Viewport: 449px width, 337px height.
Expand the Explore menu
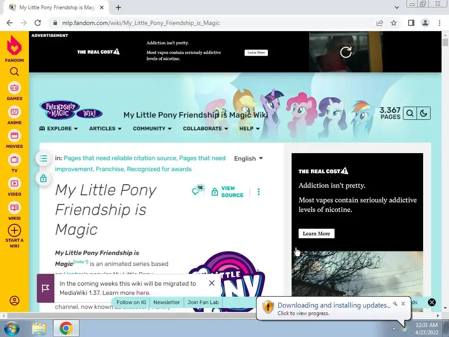[x=58, y=129]
